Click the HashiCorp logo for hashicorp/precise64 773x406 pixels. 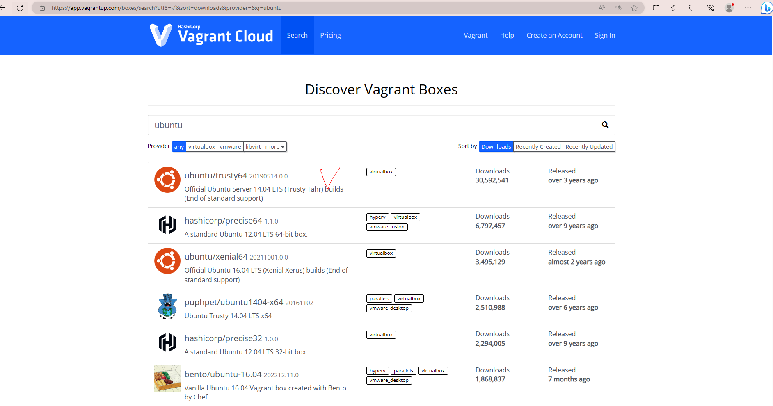click(167, 225)
